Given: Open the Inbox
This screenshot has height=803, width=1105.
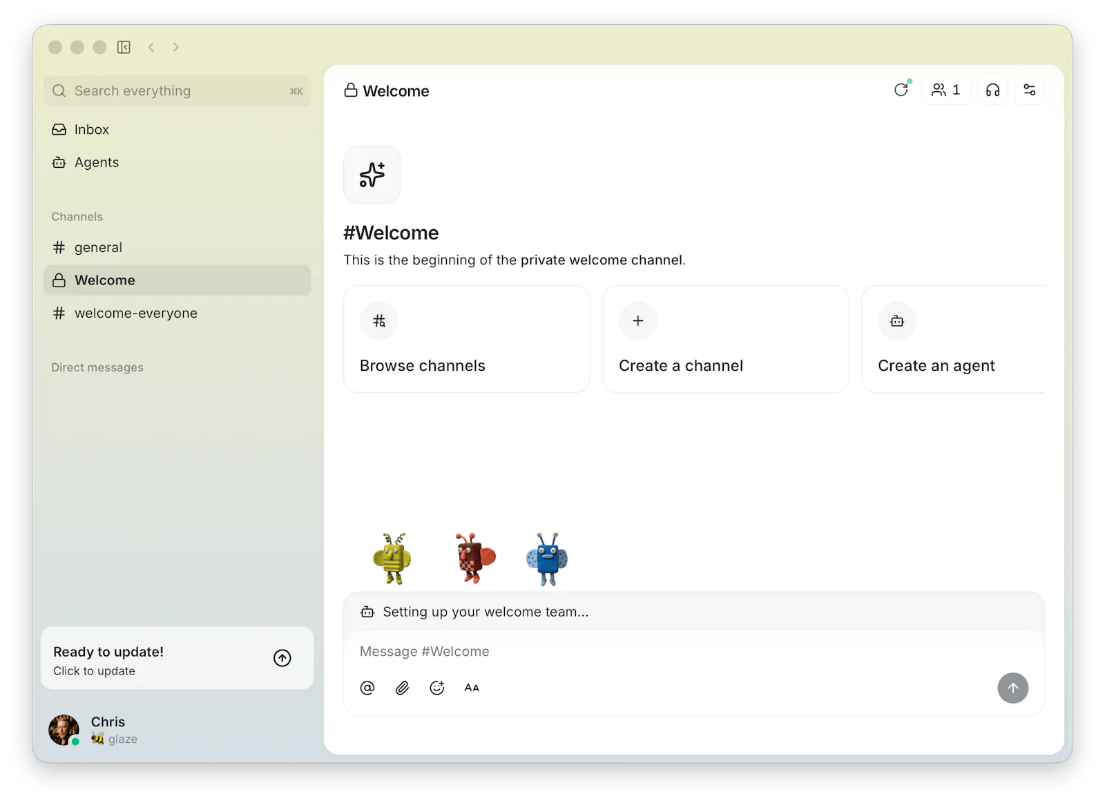Looking at the screenshot, I should click(177, 129).
